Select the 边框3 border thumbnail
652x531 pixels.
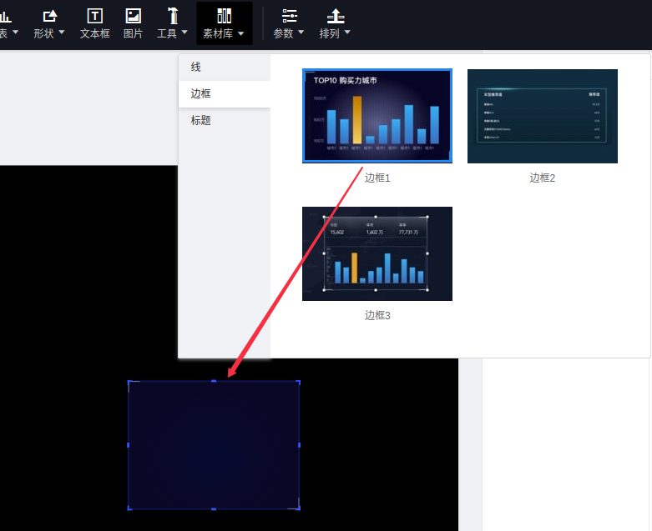(x=377, y=253)
